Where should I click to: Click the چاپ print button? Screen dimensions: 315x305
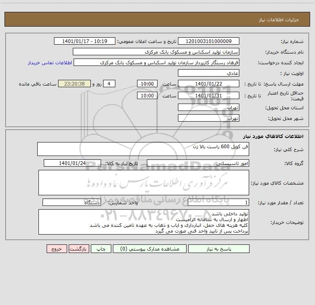[101, 249]
